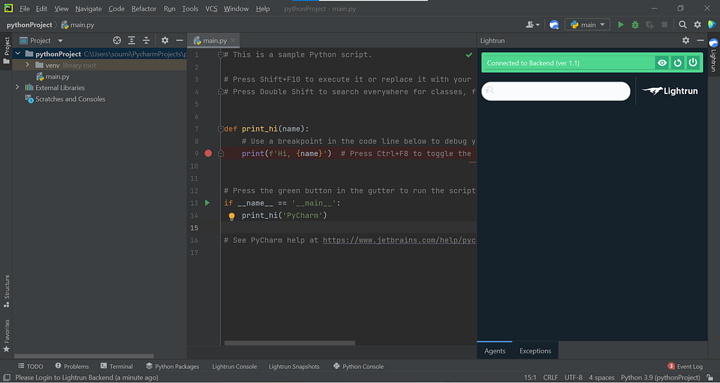Viewport: 720px width, 383px height.
Task: Open the Python Packages tool window
Action: click(173, 366)
